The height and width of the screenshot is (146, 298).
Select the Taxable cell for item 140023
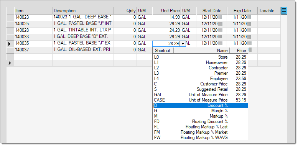click(269, 18)
